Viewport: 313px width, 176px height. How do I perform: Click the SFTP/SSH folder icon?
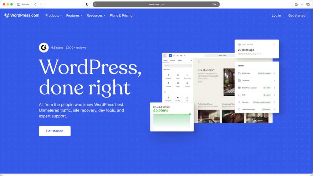tap(239, 73)
